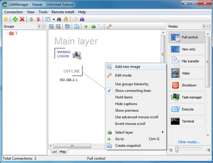Viewport: 213px width, 163px height.
Task: Choose Add new image from context menu
Action: coord(136,67)
